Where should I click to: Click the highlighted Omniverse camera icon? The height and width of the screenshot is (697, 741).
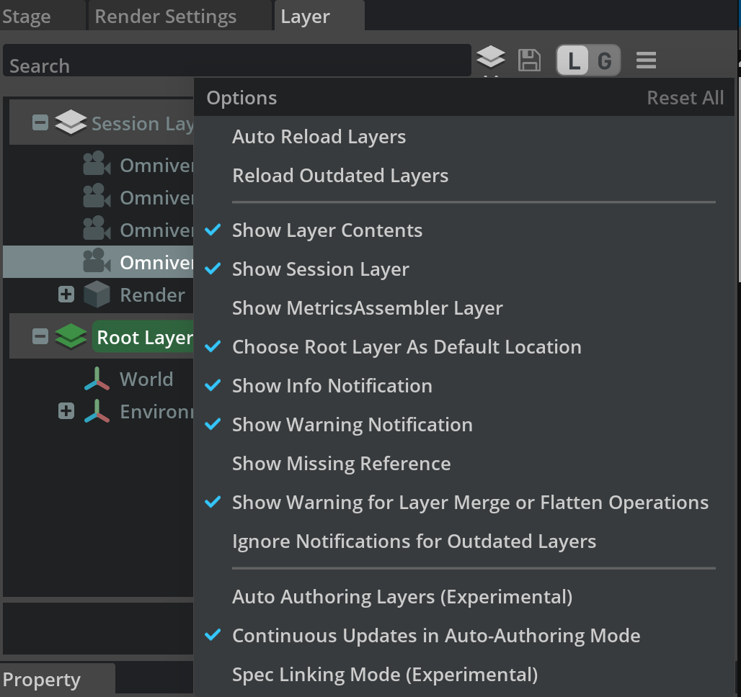coord(97,262)
